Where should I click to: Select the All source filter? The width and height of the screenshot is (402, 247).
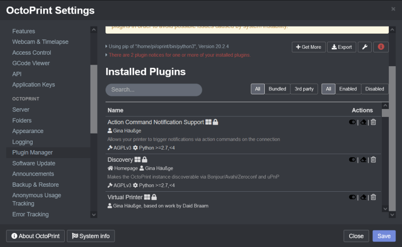click(x=258, y=89)
